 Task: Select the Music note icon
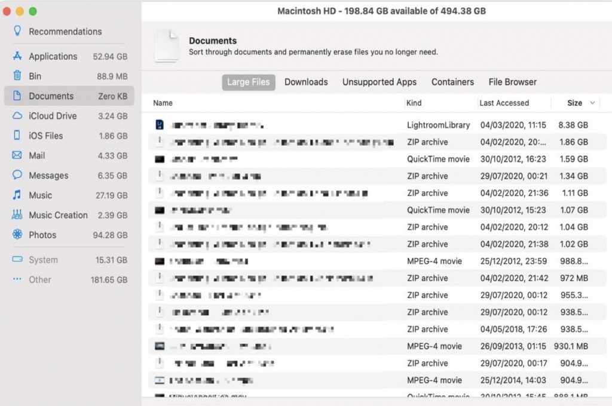click(17, 195)
